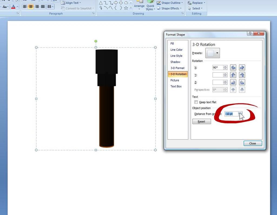Open the Quick Styles gallery
This screenshot has width=277, height=215.
[150, 5]
